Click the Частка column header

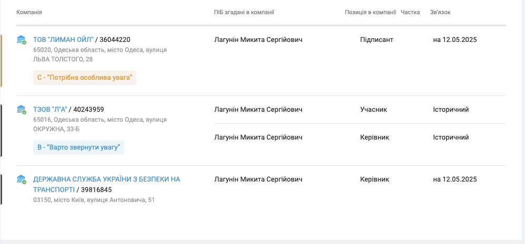410,13
